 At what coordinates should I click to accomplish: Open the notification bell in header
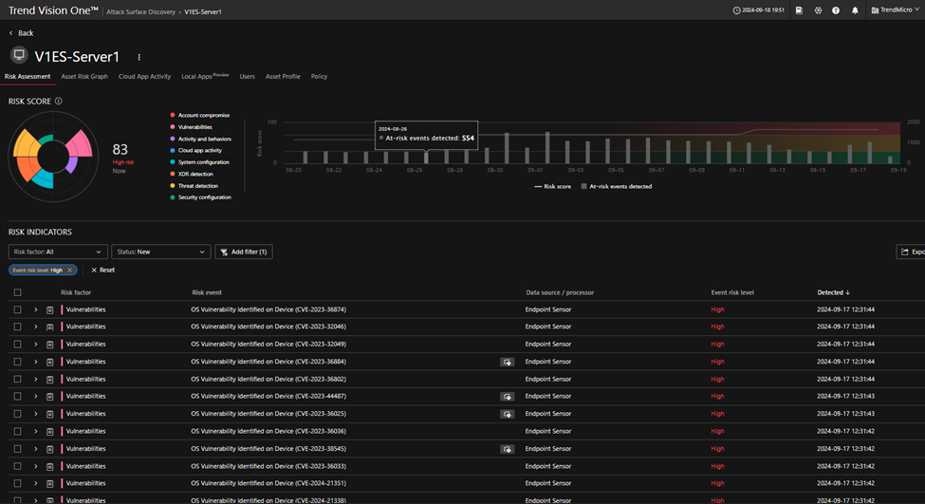click(x=855, y=10)
